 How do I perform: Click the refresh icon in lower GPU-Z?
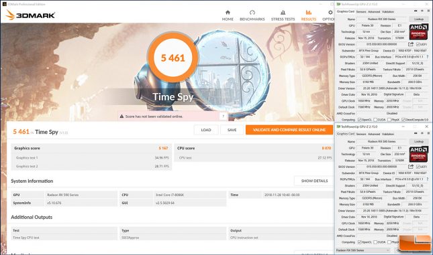point(422,133)
